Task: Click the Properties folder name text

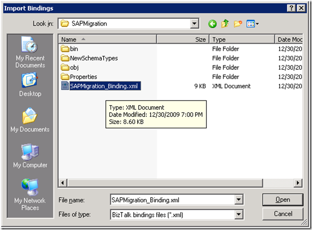Action: click(83, 77)
